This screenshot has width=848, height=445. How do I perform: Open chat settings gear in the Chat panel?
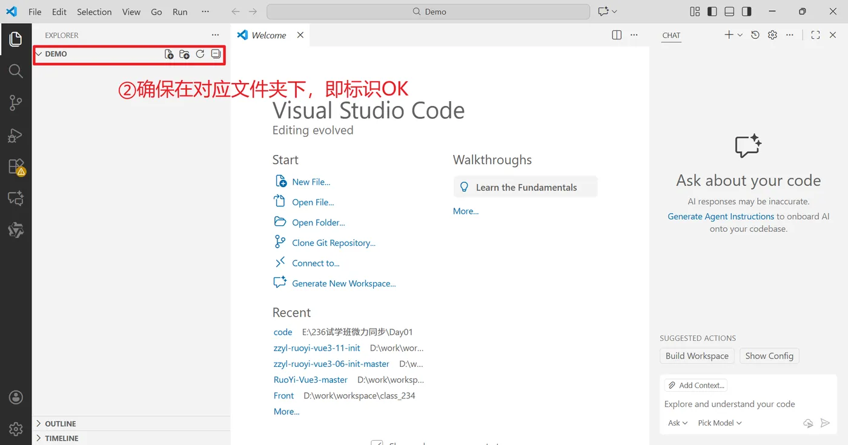(x=772, y=35)
